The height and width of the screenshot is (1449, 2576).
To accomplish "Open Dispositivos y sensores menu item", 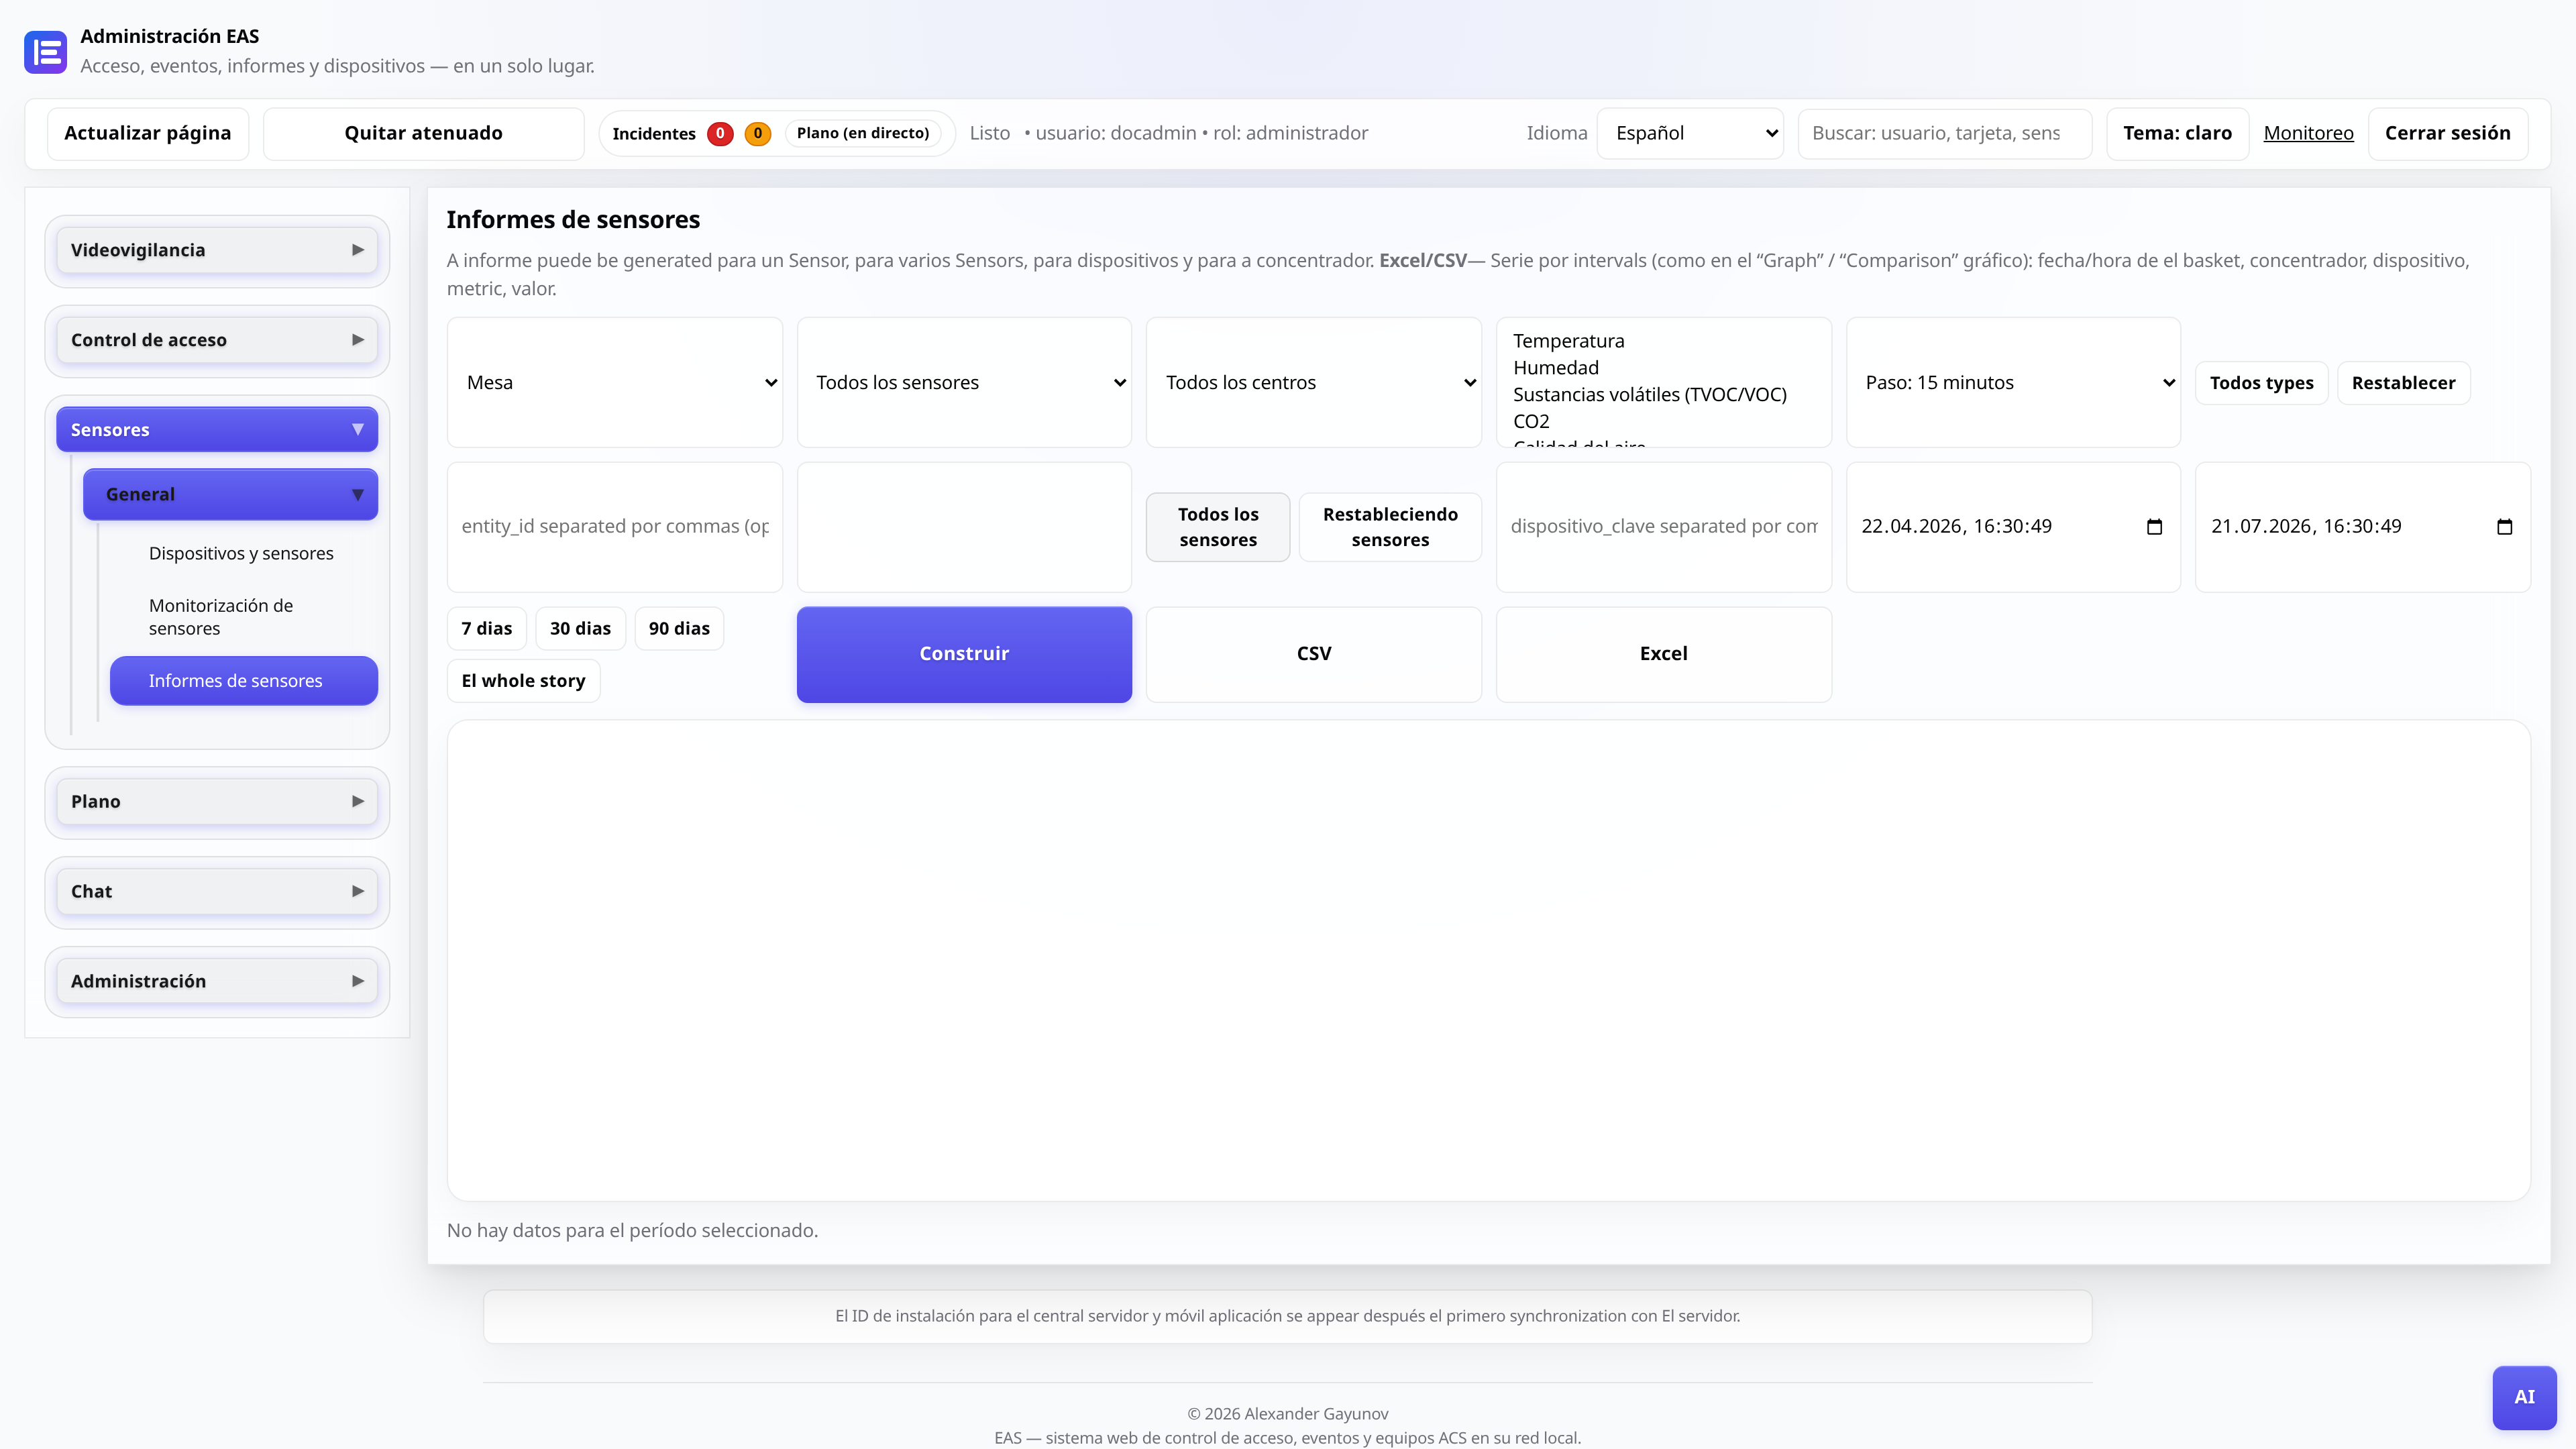I will point(241,553).
